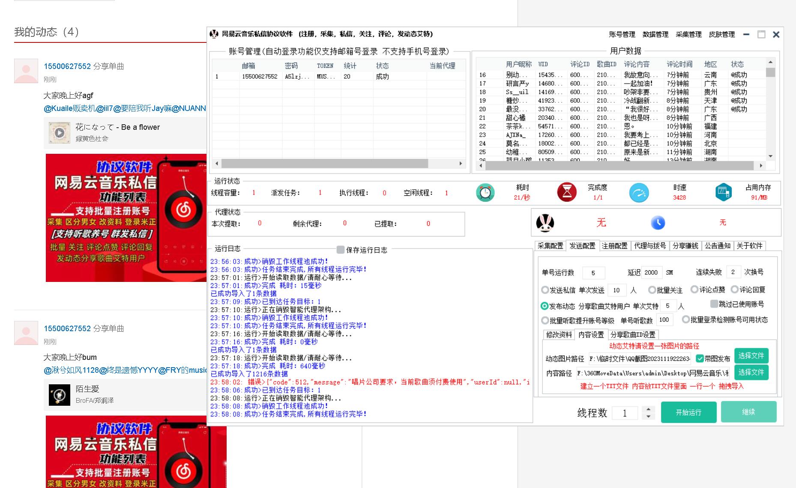Select the 批量关注 radio button
Screen dimensions: 796x488
(x=652, y=290)
